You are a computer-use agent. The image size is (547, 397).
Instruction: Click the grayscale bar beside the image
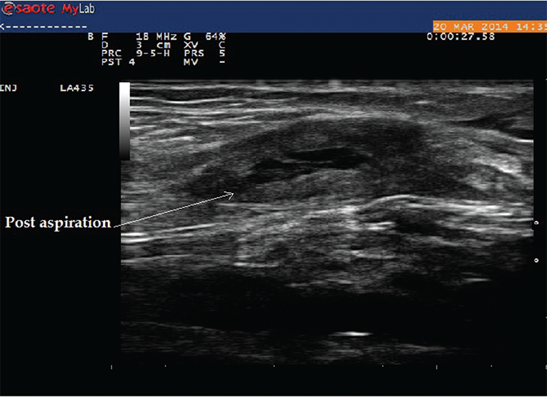pos(124,121)
